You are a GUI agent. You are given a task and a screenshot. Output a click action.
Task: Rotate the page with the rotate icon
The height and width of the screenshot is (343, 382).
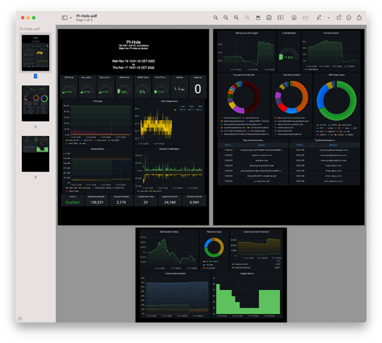point(339,18)
